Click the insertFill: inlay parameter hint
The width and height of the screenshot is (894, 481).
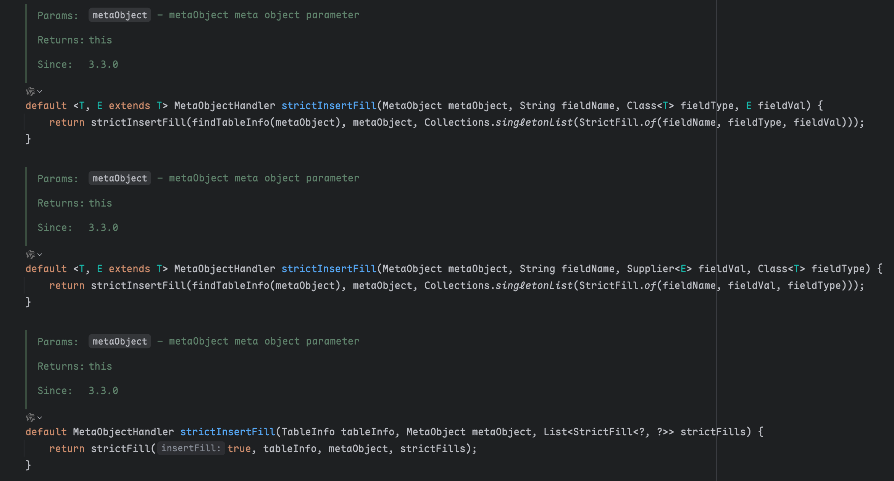[x=191, y=449]
